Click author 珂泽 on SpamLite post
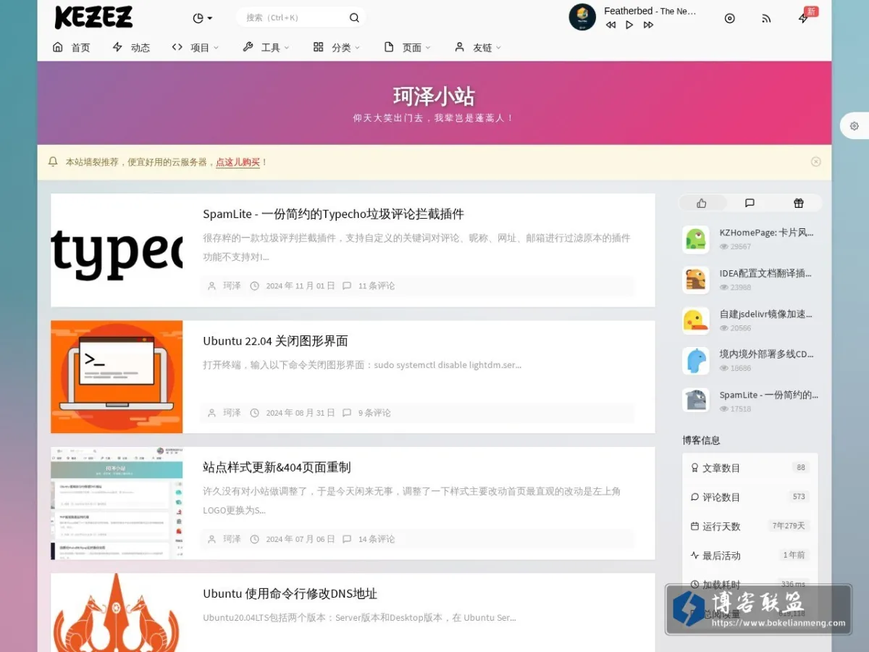Image resolution: width=869 pixels, height=652 pixels. click(232, 286)
